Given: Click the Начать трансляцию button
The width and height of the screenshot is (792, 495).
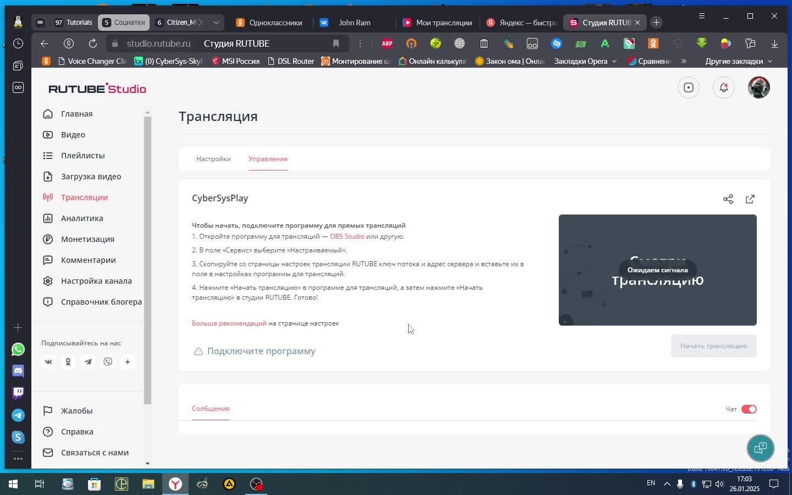Looking at the screenshot, I should (x=714, y=346).
